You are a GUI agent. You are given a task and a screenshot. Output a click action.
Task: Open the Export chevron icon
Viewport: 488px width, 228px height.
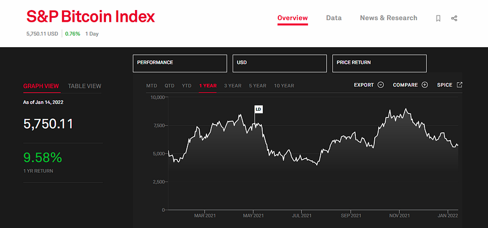coord(380,85)
